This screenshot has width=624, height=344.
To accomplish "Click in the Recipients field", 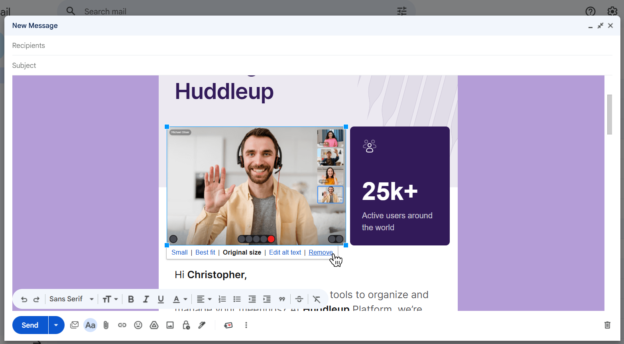I will pyautogui.click(x=312, y=45).
